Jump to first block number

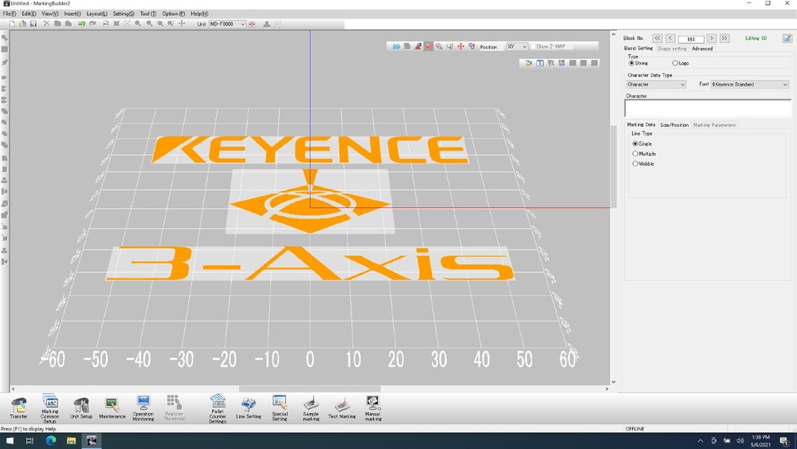(658, 38)
